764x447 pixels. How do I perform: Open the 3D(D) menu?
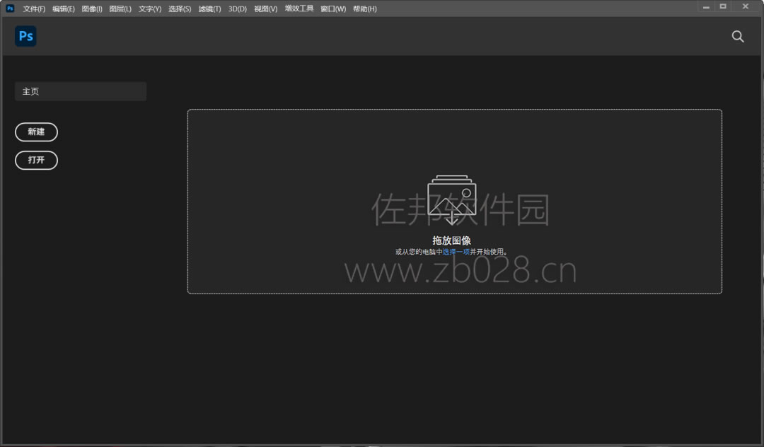coord(238,8)
